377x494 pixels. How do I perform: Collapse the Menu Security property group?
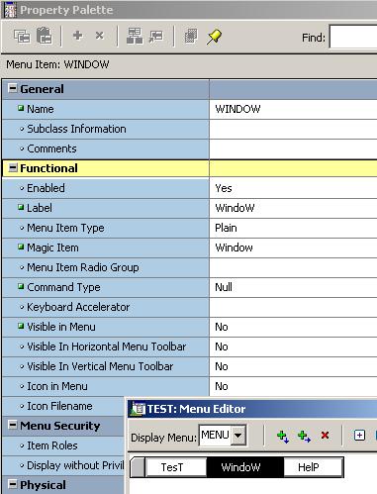click(x=13, y=425)
